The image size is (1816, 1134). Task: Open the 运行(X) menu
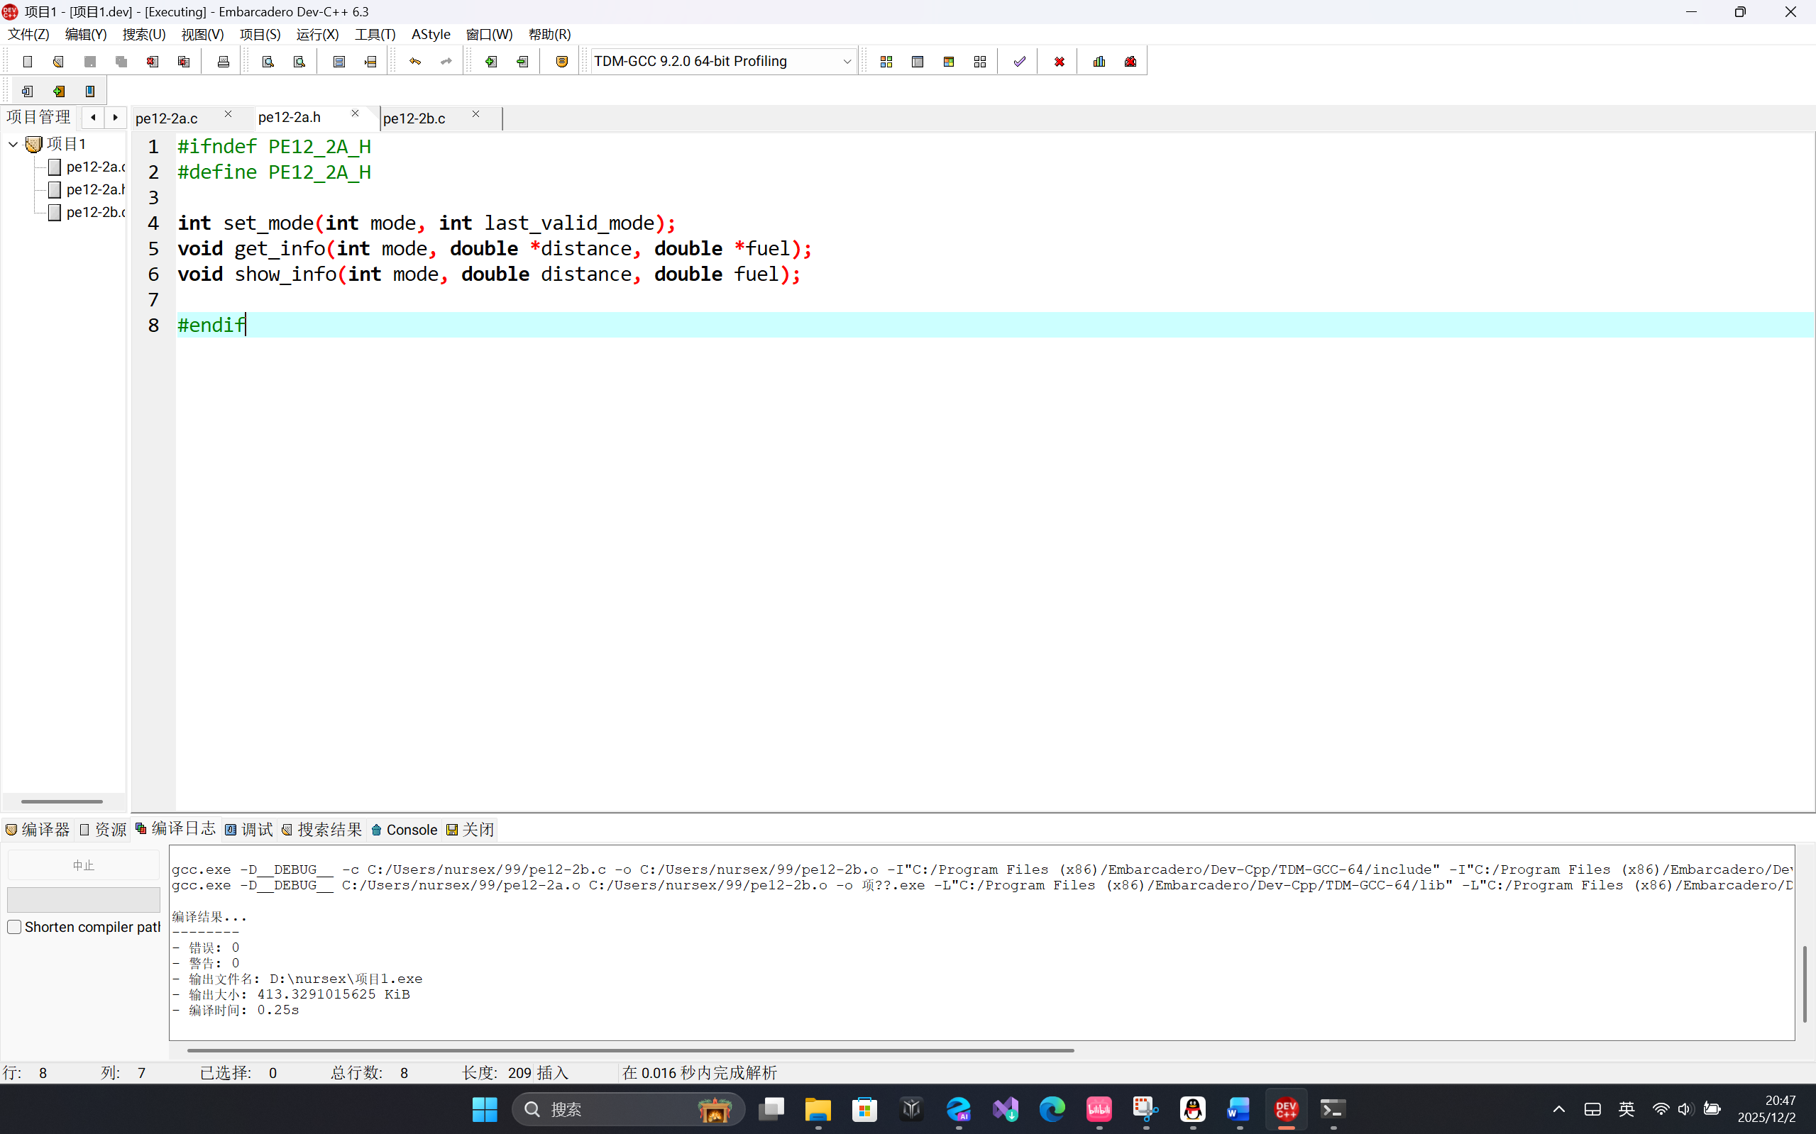(317, 35)
